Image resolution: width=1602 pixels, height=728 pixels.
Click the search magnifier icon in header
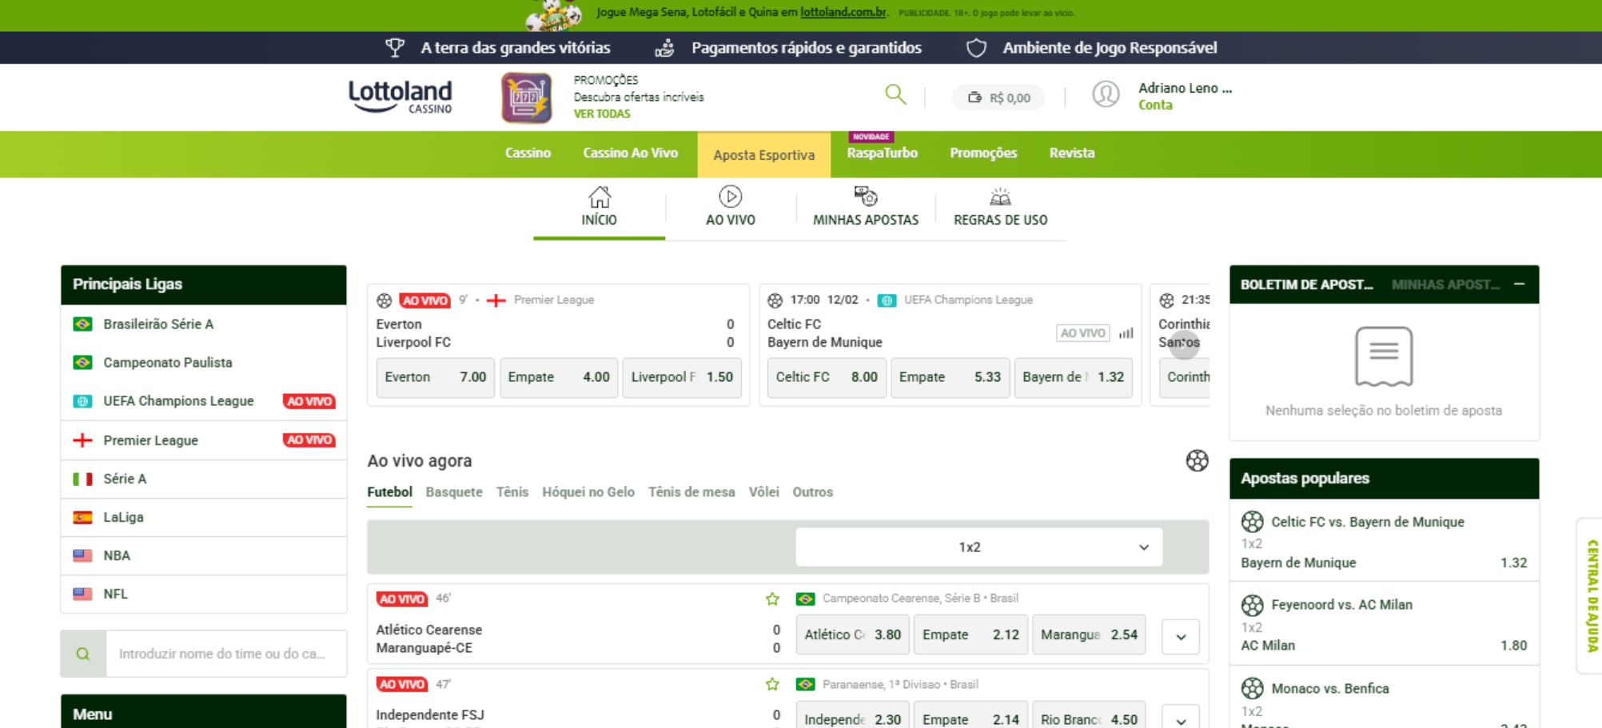click(895, 95)
